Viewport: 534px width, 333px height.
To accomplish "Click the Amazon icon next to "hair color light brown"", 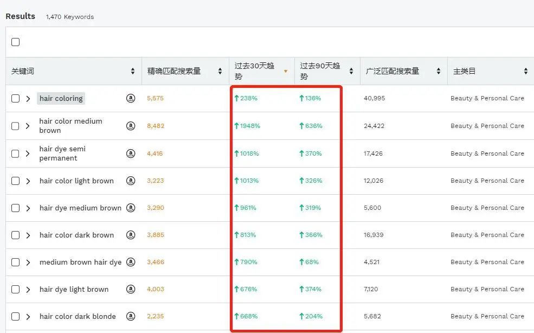I will [131, 180].
